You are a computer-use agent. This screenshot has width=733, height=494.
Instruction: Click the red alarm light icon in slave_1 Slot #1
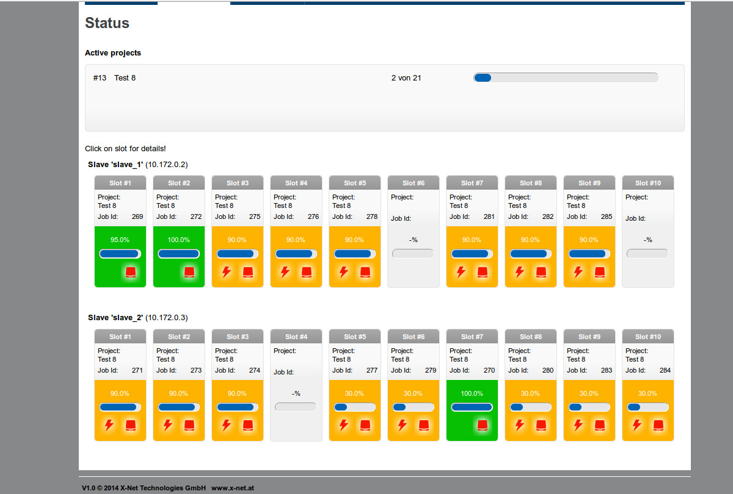(x=131, y=272)
